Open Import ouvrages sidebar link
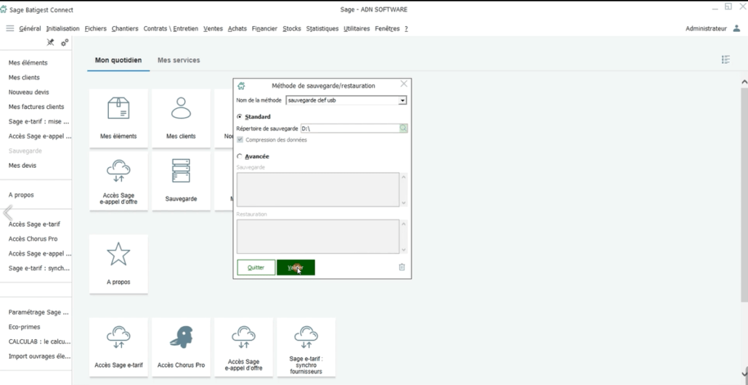 click(40, 357)
